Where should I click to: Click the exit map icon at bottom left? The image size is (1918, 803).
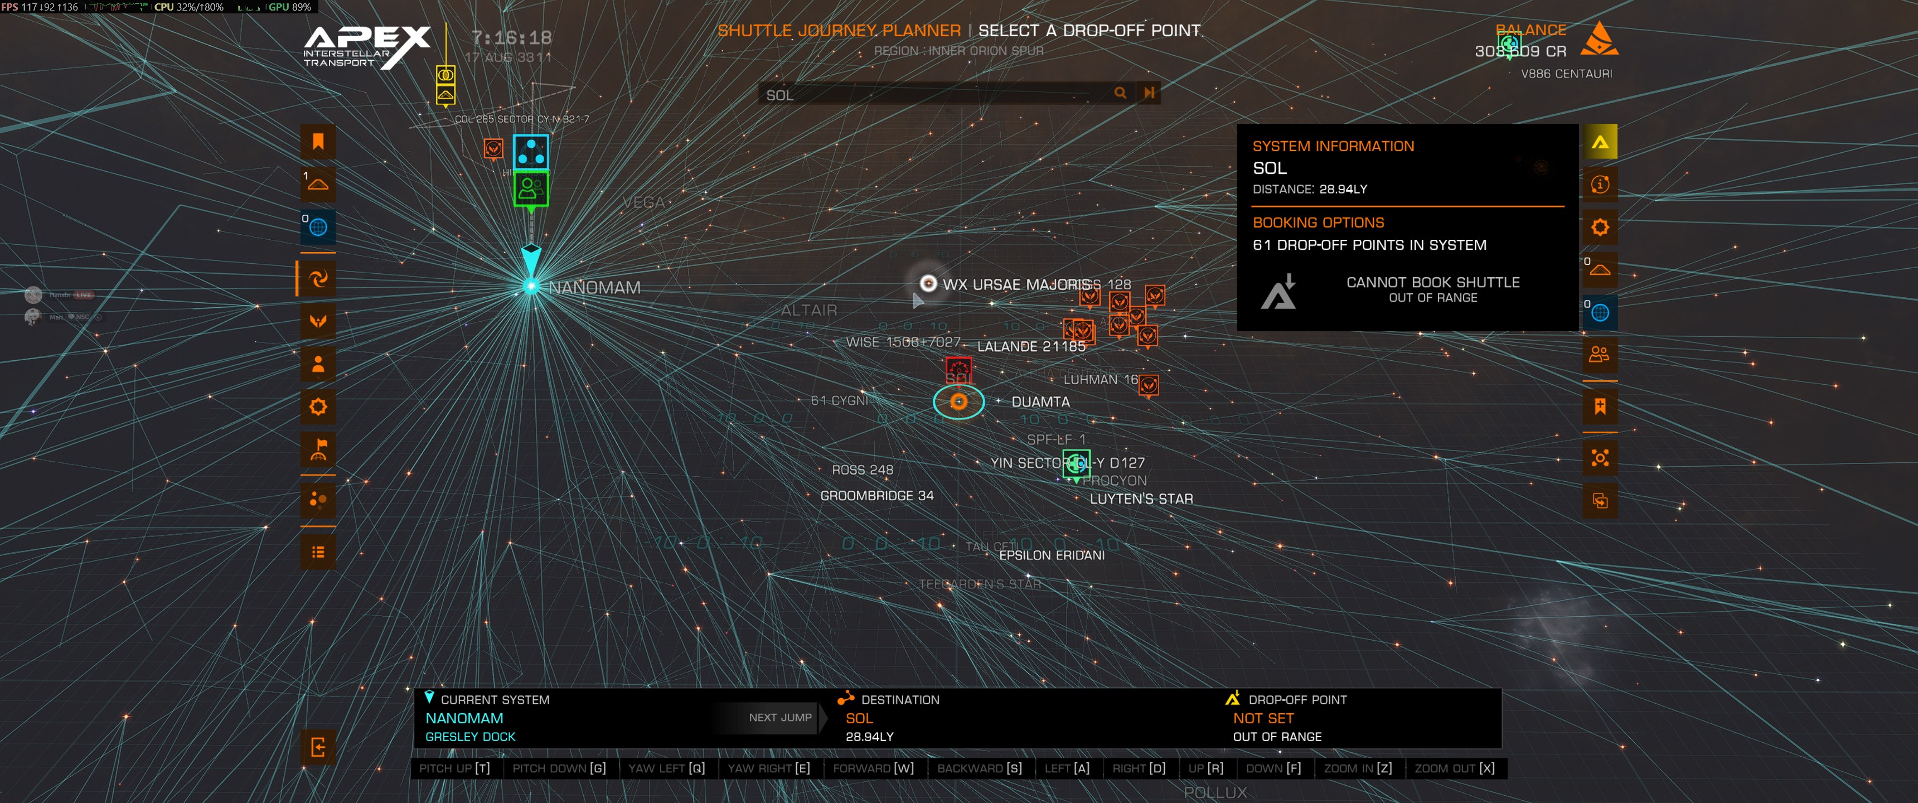point(318,747)
